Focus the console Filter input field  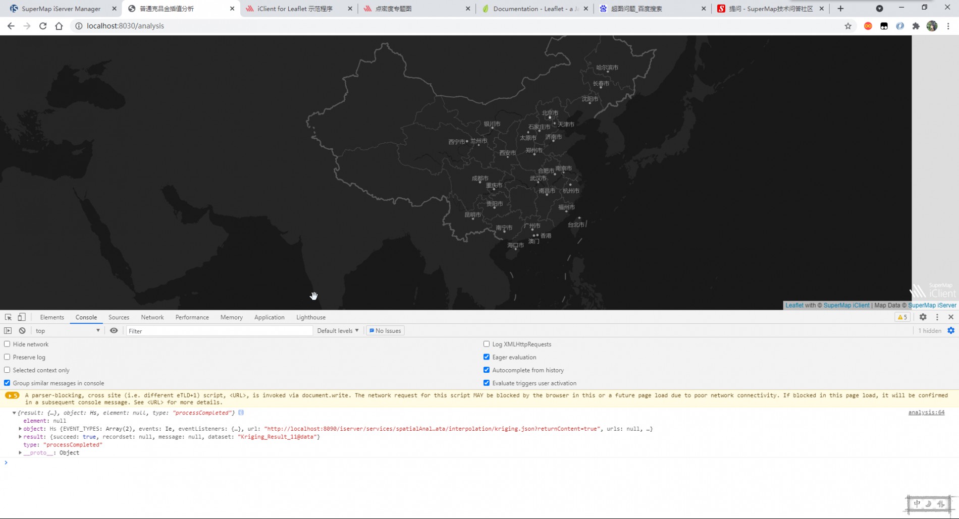(219, 331)
